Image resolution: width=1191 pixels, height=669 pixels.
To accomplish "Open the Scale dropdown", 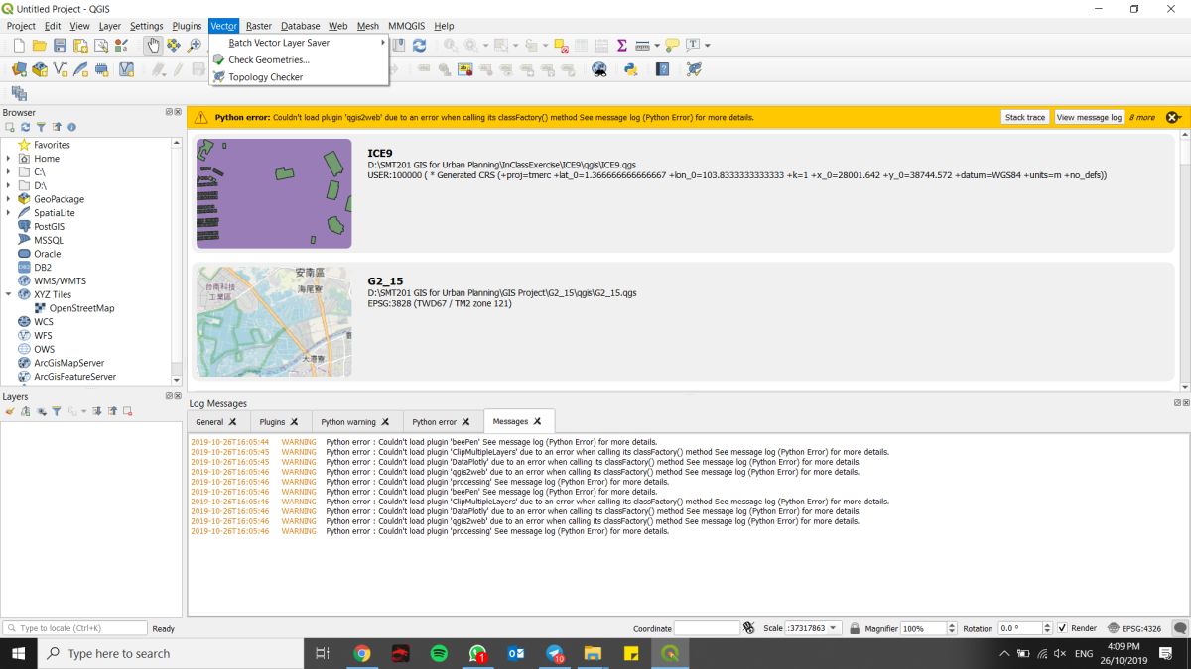I will click(832, 628).
